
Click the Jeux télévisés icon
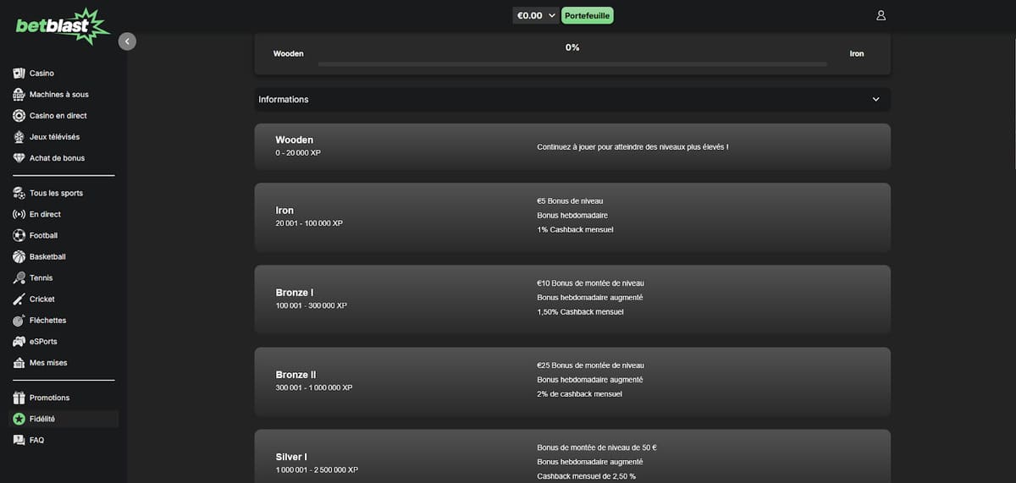click(x=19, y=137)
